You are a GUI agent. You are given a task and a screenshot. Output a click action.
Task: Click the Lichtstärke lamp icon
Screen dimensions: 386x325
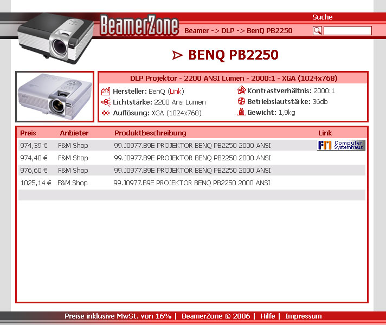tap(106, 102)
